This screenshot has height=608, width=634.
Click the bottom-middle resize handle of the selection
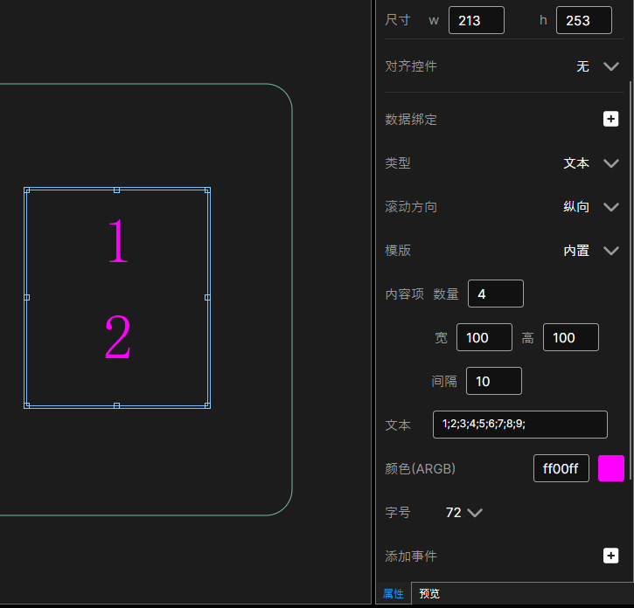(x=117, y=405)
